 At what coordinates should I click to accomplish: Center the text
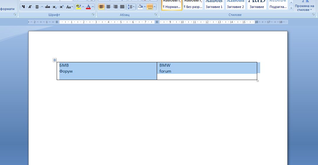pos(108,7)
